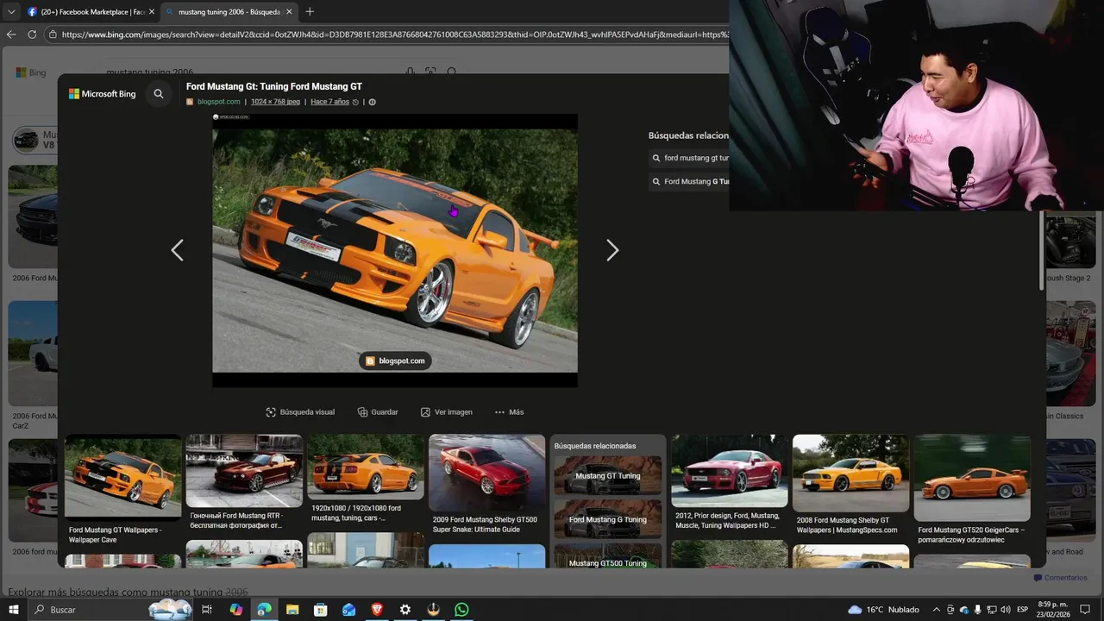View site information padlock icon
Viewport: 1104px width, 621px height.
(x=53, y=34)
